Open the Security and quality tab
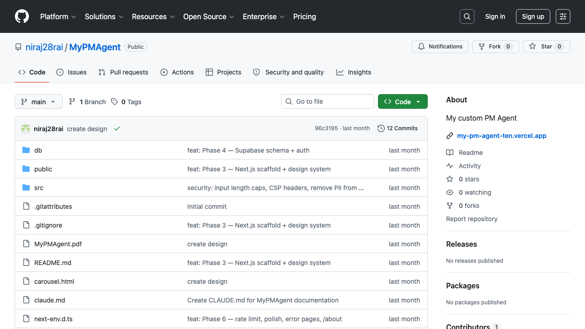Image resolution: width=585 pixels, height=329 pixels. tap(288, 72)
